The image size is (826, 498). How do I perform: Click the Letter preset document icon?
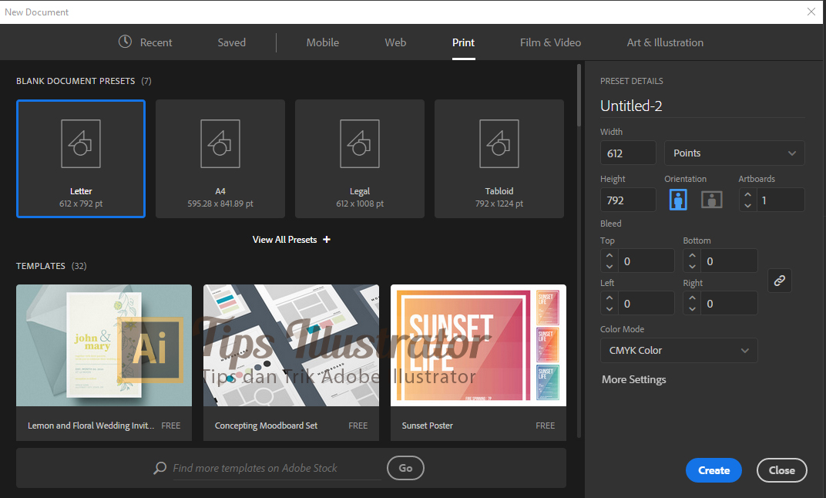(x=80, y=143)
